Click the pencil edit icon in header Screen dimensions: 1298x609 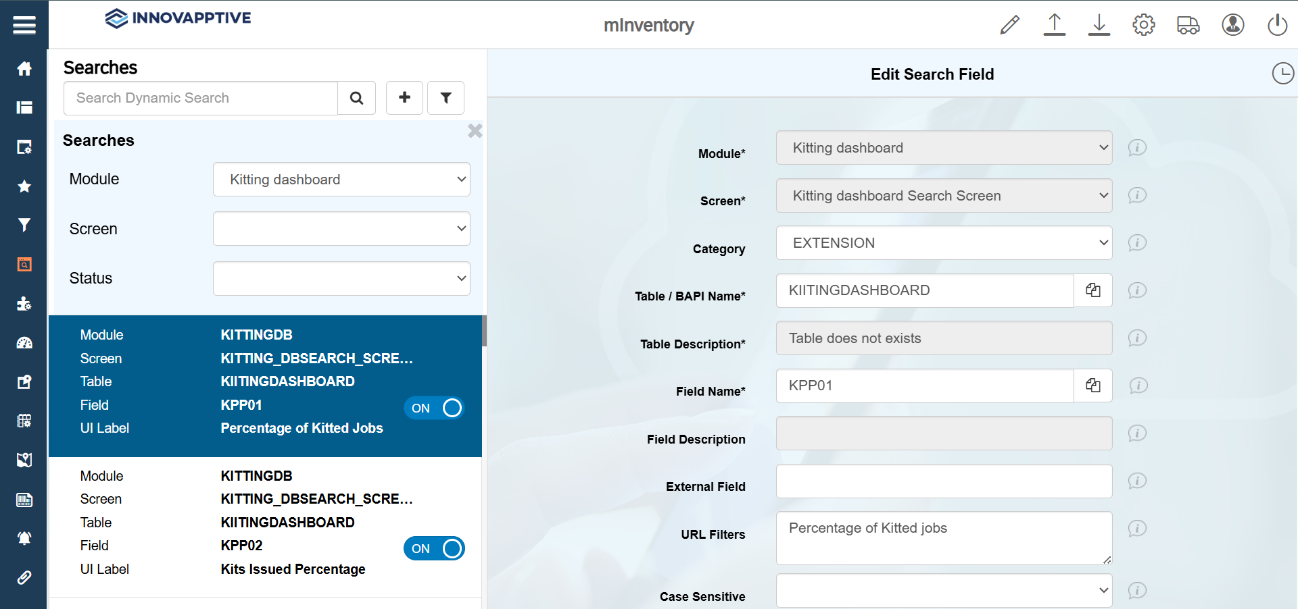1009,25
